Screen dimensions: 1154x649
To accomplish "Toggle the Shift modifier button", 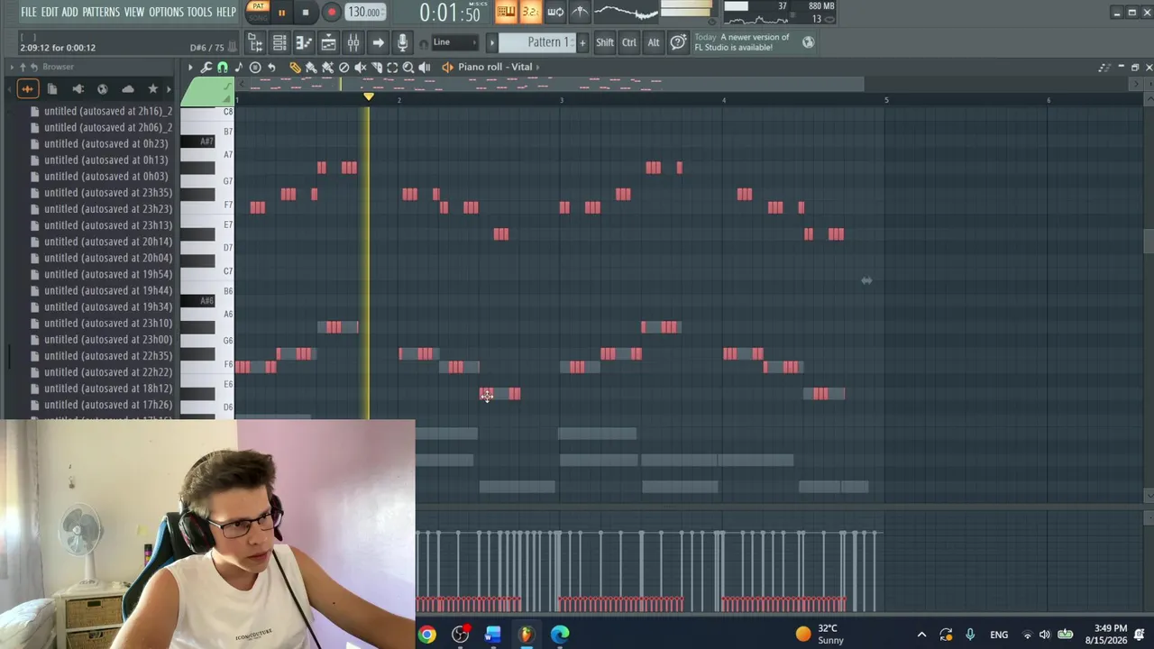I will (x=605, y=42).
